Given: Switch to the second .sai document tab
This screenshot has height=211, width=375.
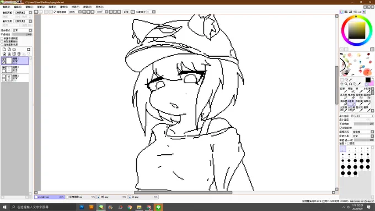Looking at the screenshot, I should (81, 197).
